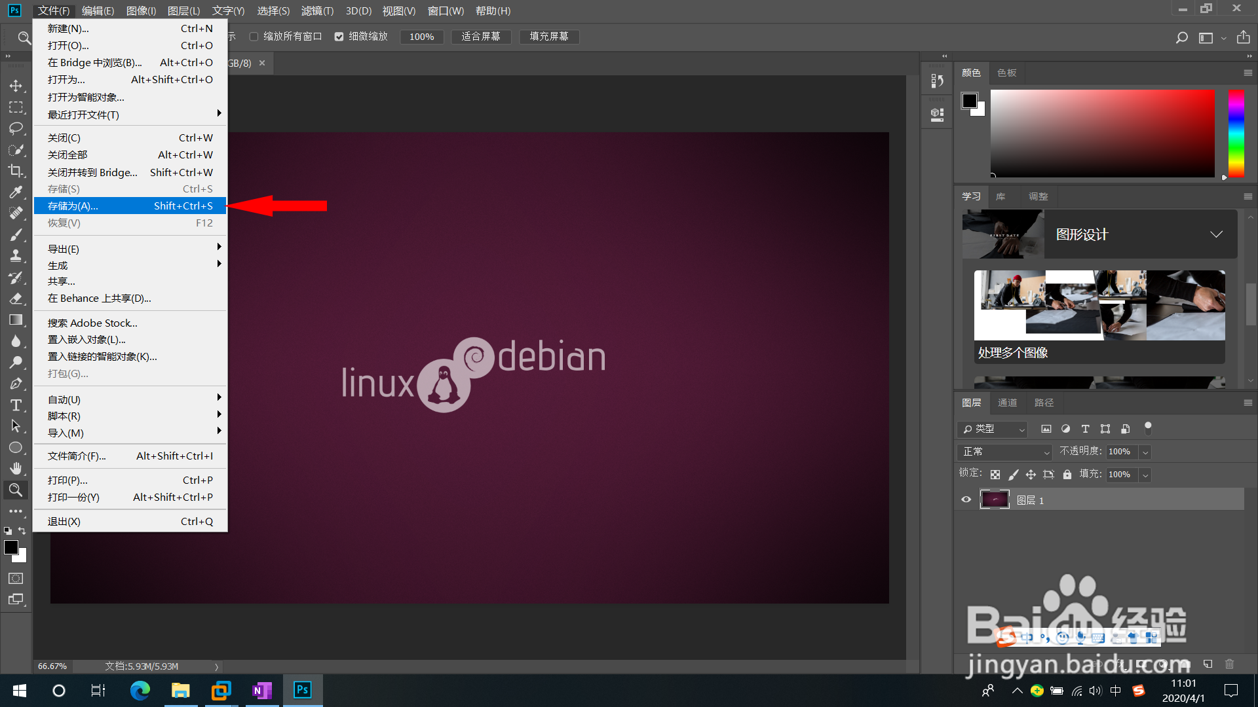This screenshot has width=1258, height=707.
Task: Click the 填充屏幕 button
Action: point(549,37)
